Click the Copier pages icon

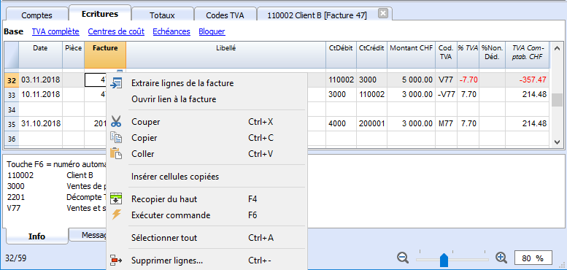point(116,138)
